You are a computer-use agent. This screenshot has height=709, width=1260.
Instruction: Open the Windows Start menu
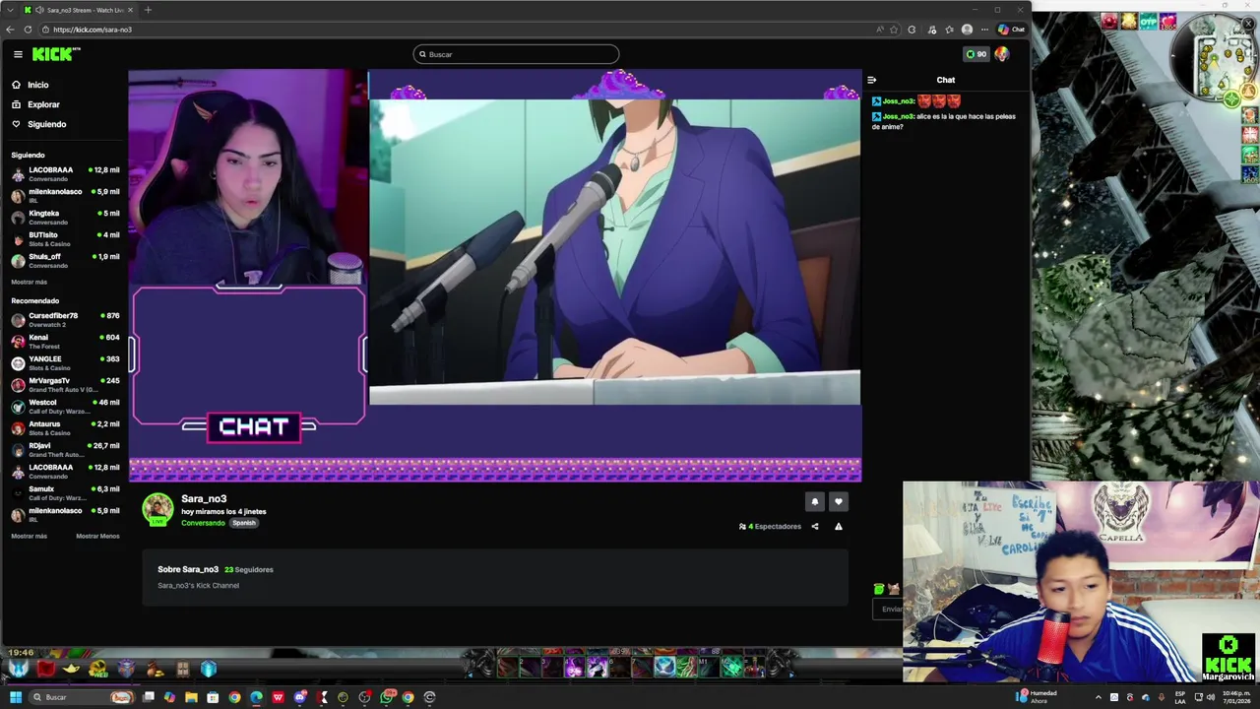tap(15, 697)
